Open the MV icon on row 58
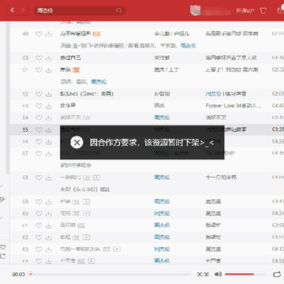This screenshot has width=284, height=284. click(97, 177)
